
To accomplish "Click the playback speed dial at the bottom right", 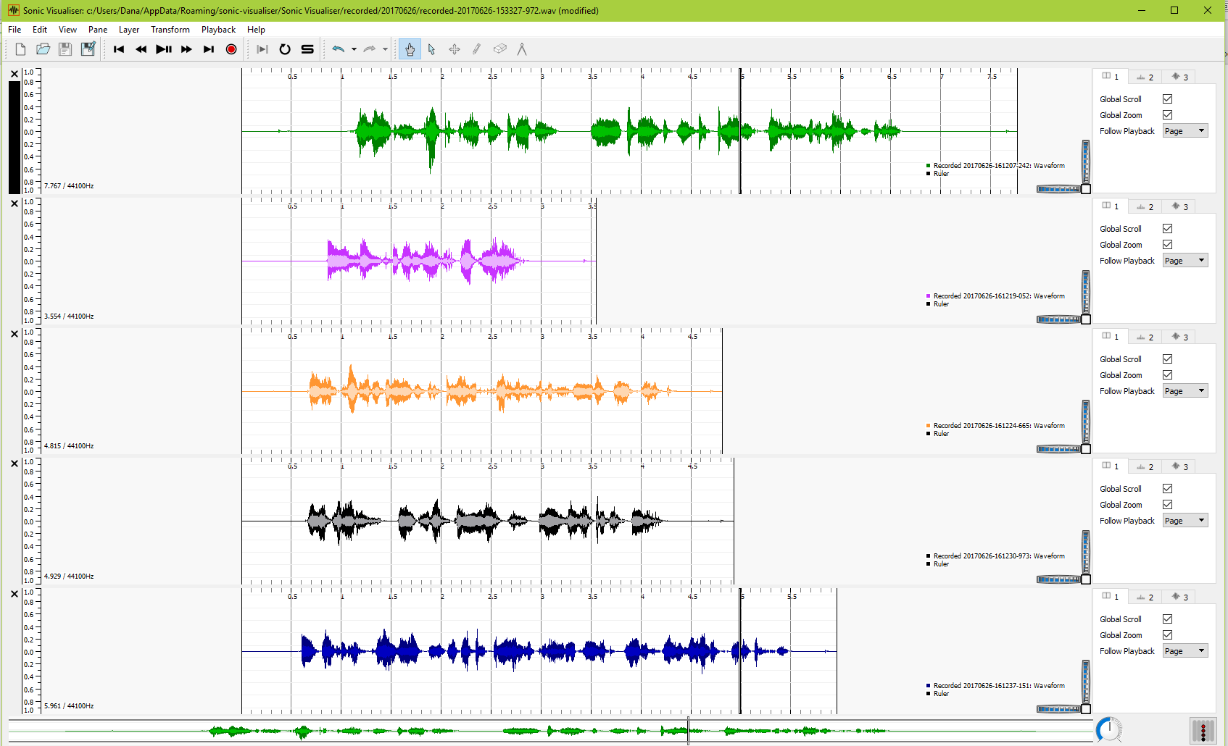I will pos(1108,730).
